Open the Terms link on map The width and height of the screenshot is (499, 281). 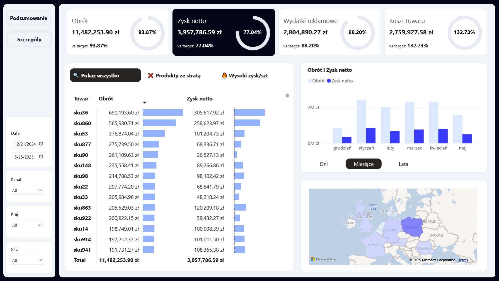pos(463,260)
